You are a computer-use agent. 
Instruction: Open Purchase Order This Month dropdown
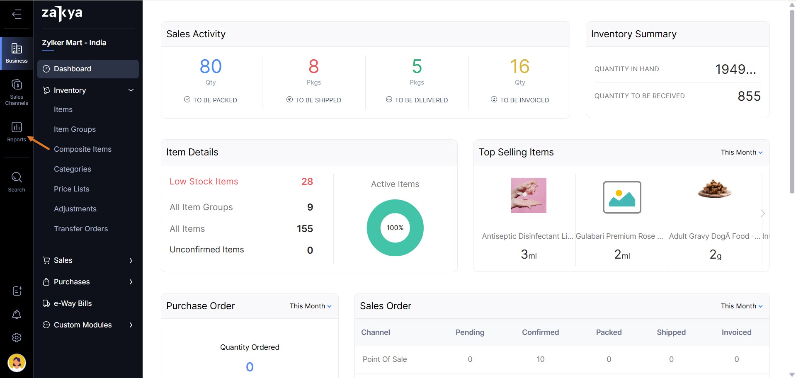coord(311,306)
